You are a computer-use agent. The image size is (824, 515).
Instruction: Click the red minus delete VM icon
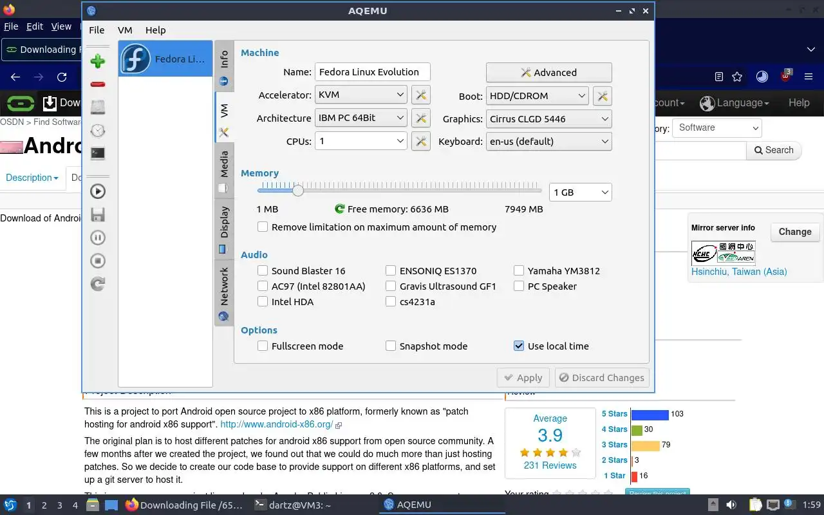pos(98,84)
